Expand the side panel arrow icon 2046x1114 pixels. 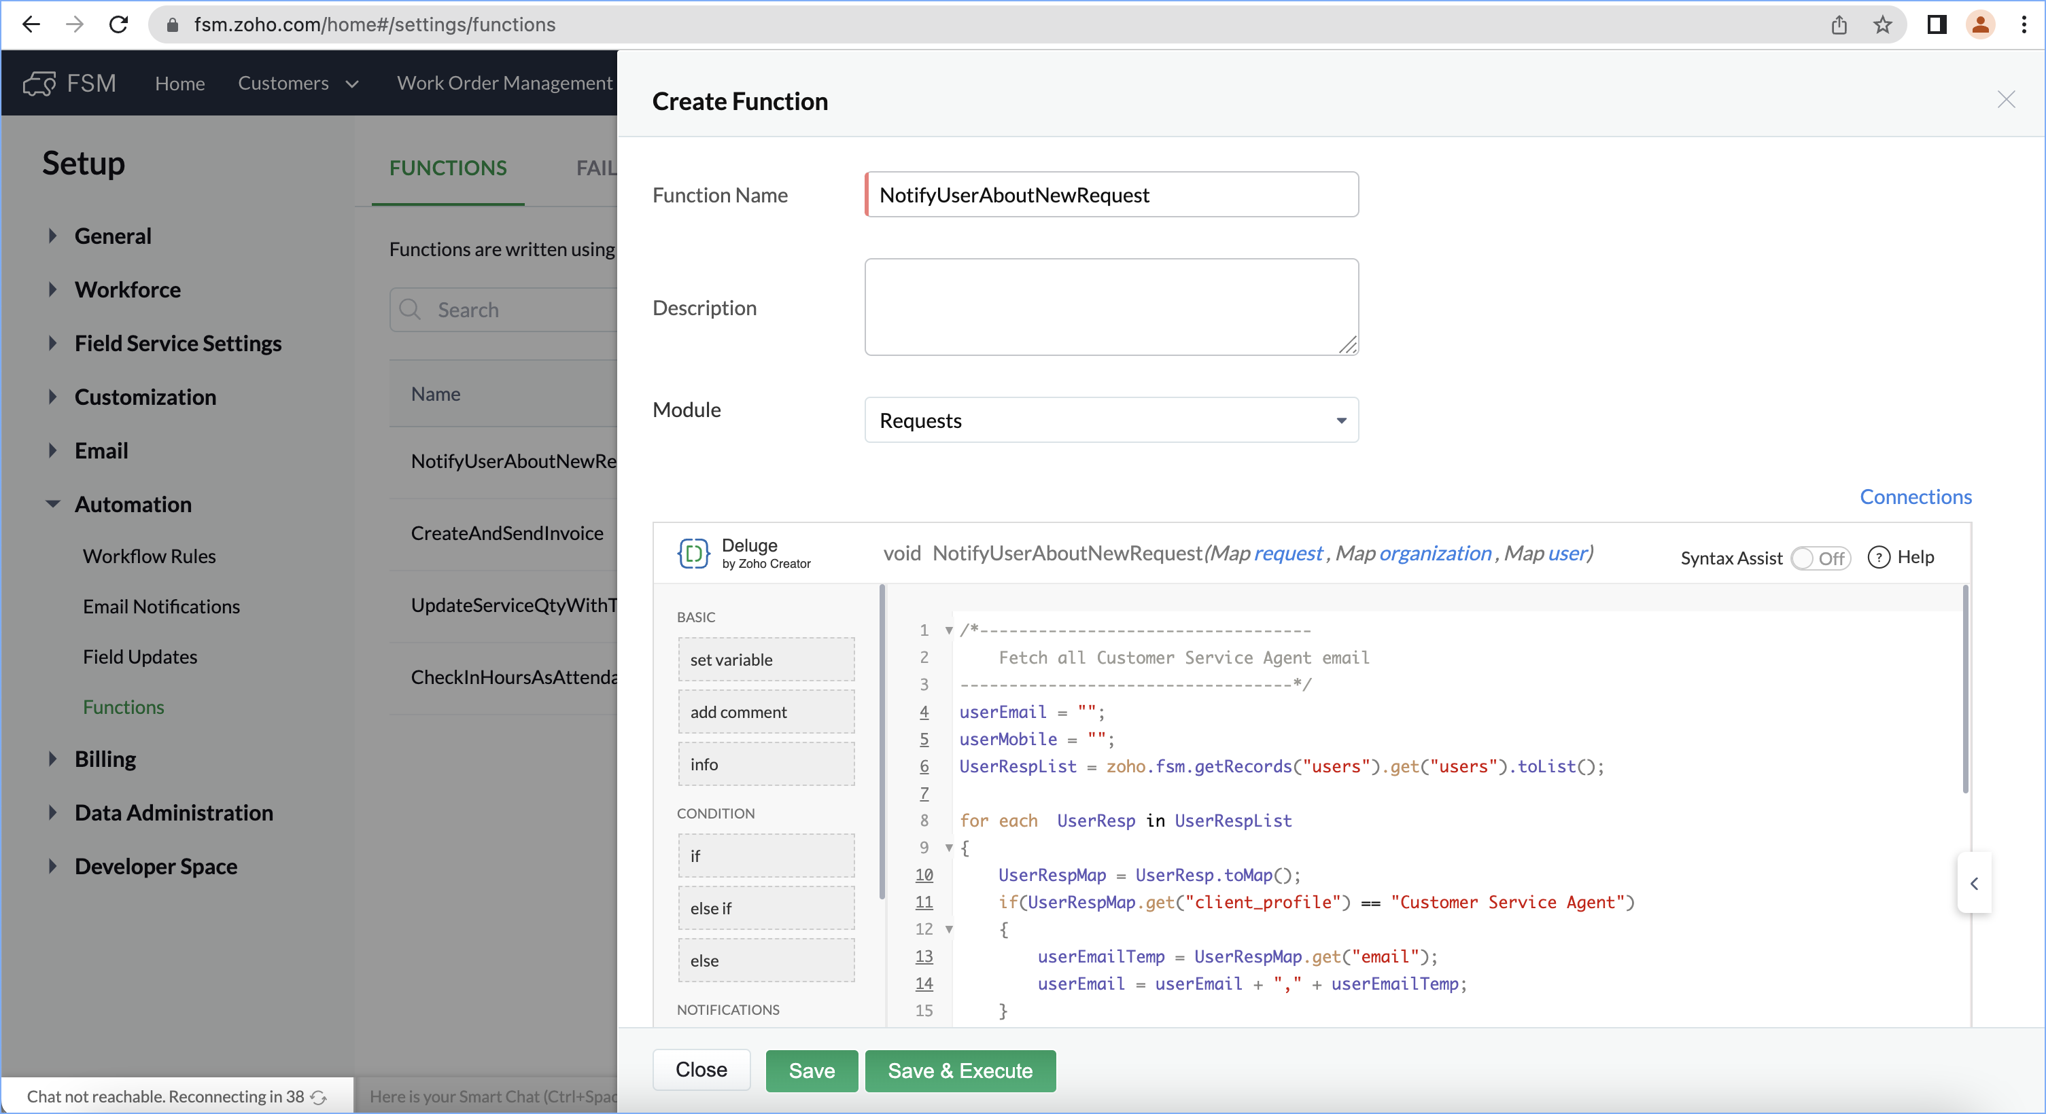click(x=1974, y=883)
